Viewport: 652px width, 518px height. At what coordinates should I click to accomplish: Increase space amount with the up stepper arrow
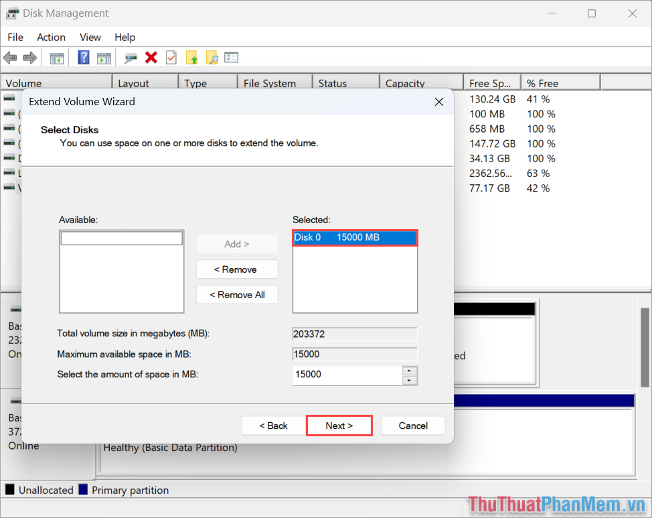(409, 371)
